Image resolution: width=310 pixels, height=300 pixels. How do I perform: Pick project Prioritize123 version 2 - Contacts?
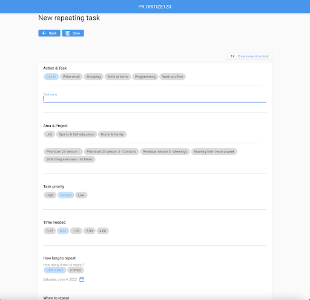[x=111, y=152]
